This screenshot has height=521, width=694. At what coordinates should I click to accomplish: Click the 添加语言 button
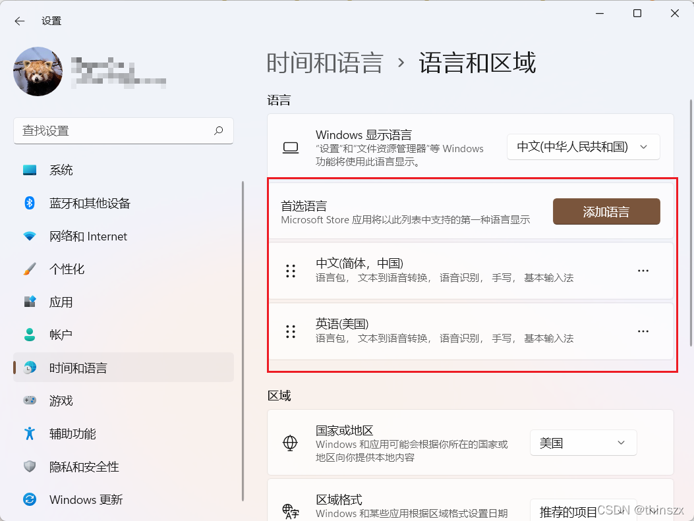tap(606, 211)
